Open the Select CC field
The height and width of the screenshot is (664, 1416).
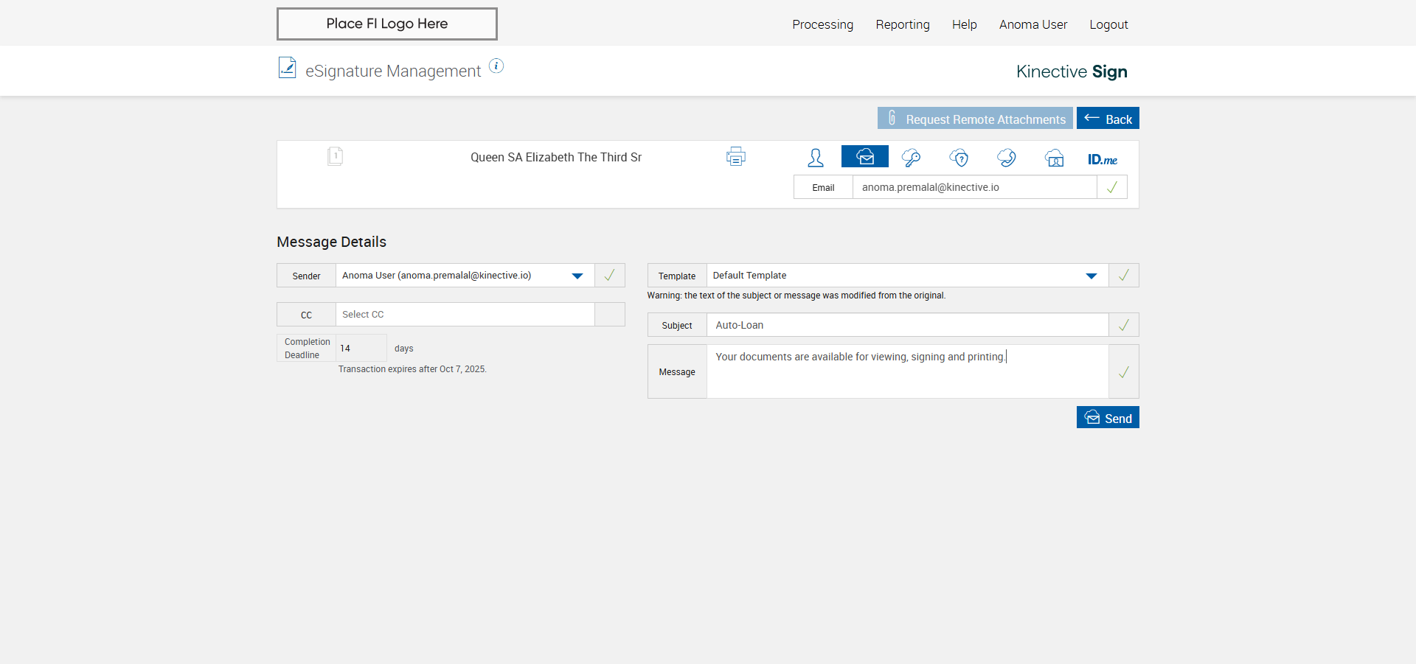tap(465, 315)
